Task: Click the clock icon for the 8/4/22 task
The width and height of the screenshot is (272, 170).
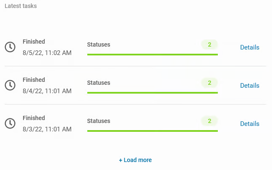Action: 10,85
